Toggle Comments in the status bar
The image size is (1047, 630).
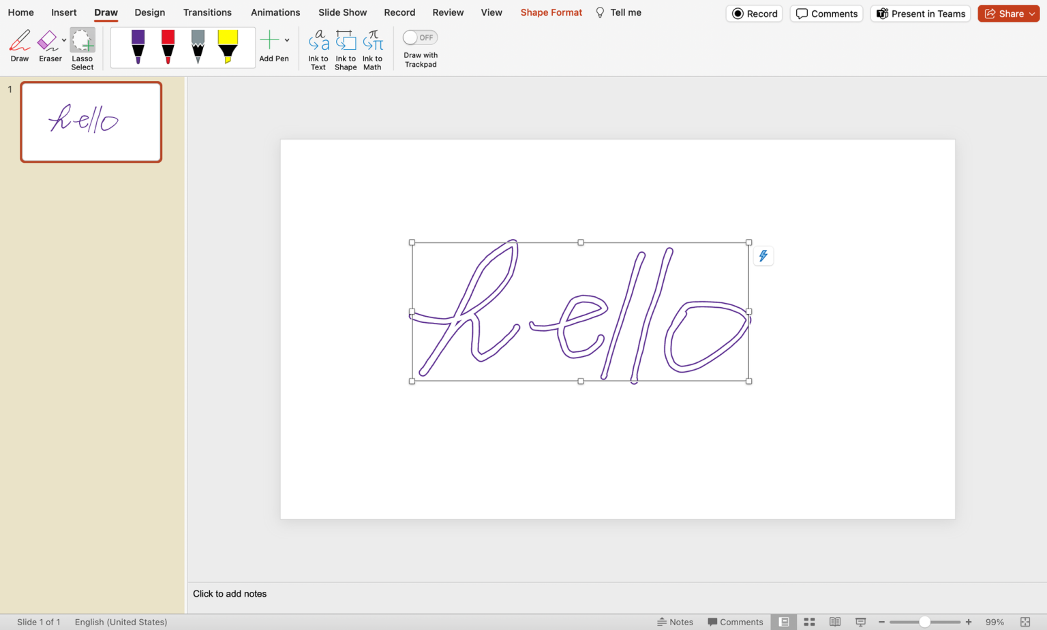point(735,622)
